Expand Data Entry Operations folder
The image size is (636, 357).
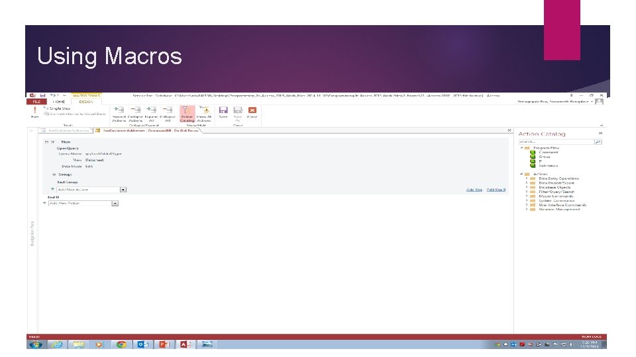527,178
